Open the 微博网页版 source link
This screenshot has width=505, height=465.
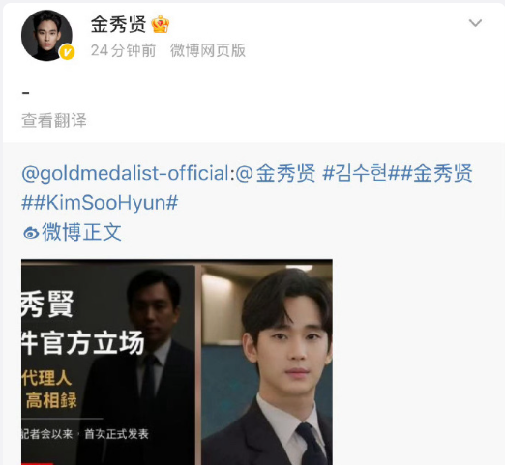tap(208, 50)
